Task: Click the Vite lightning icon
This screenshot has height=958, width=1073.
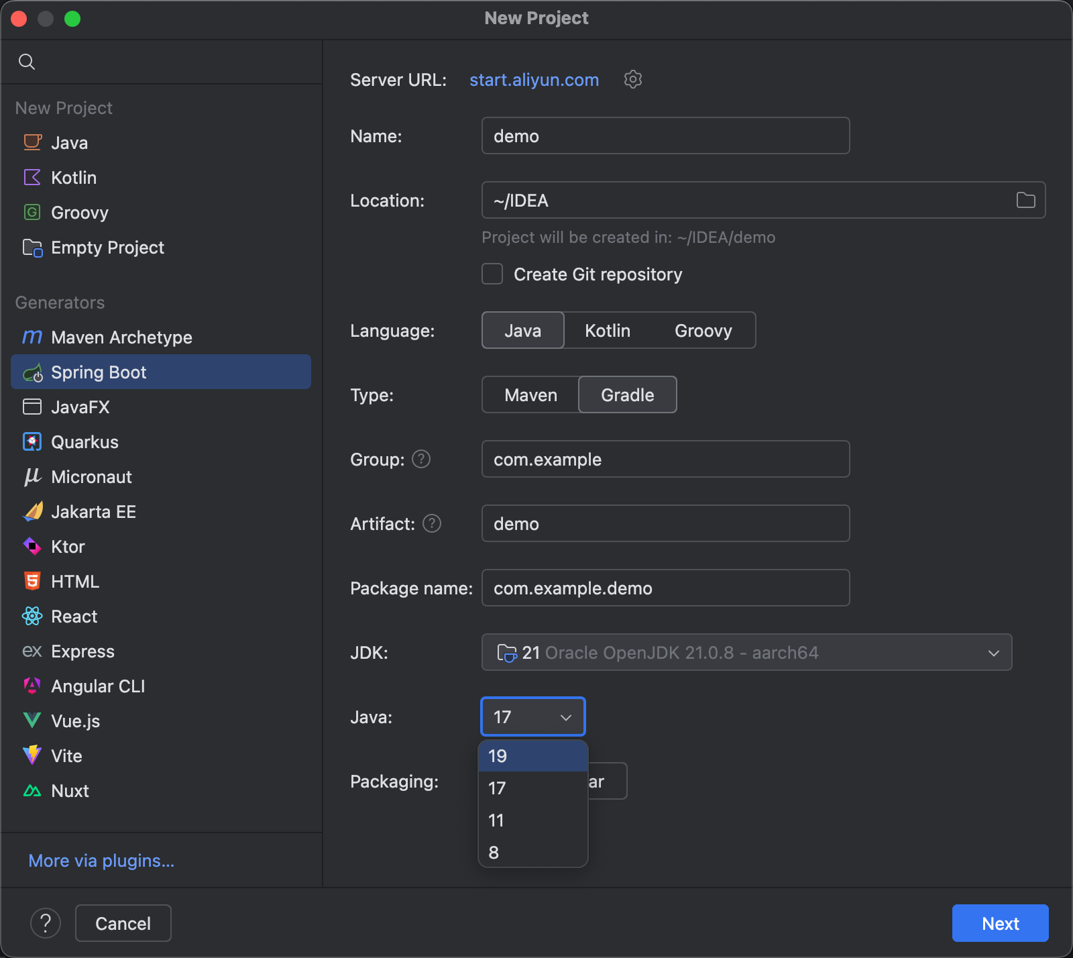Action: tap(32, 755)
